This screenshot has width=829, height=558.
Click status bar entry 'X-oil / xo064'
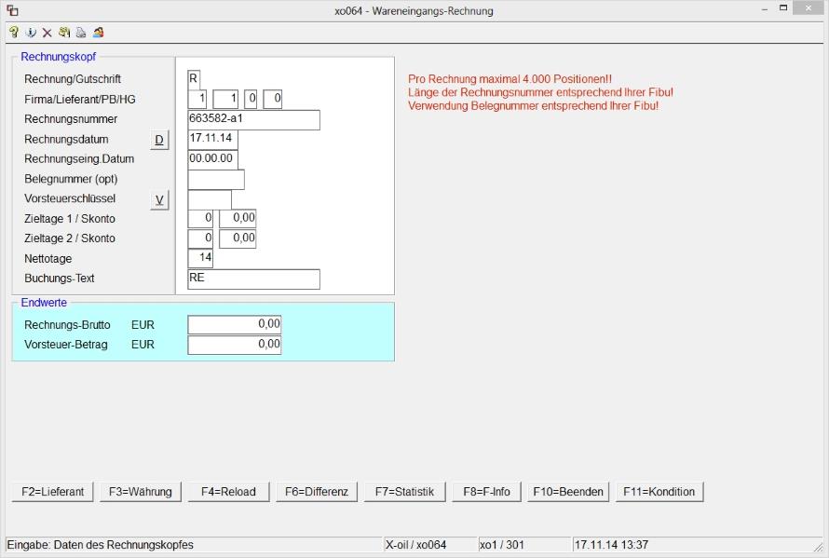(x=415, y=545)
